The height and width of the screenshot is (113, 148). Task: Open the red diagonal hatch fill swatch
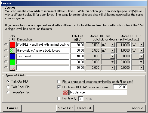pyautogui.click(x=12, y=68)
